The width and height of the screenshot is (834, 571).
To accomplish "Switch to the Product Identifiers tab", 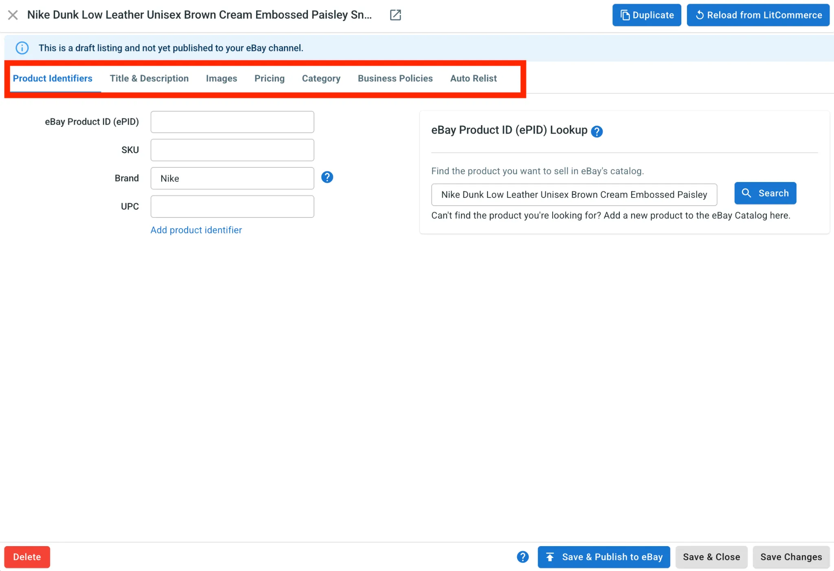I will coord(53,78).
